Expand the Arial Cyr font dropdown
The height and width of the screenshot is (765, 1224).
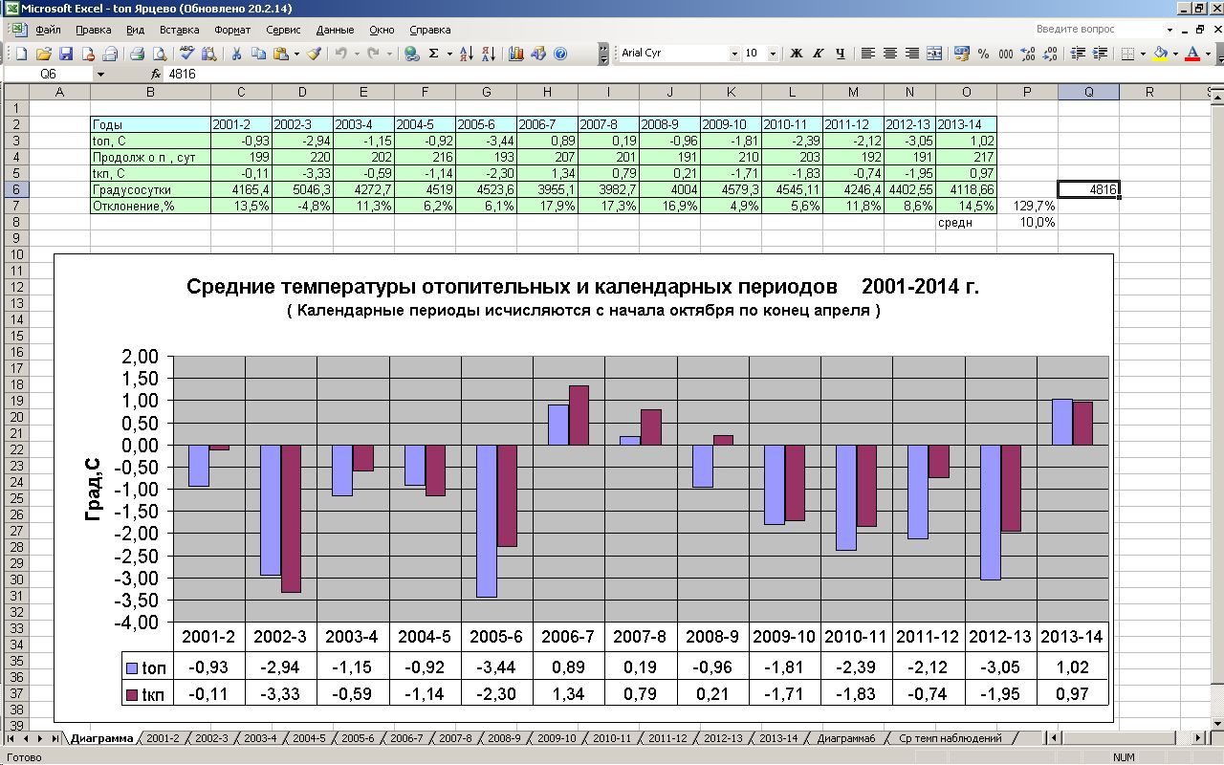pos(734,54)
